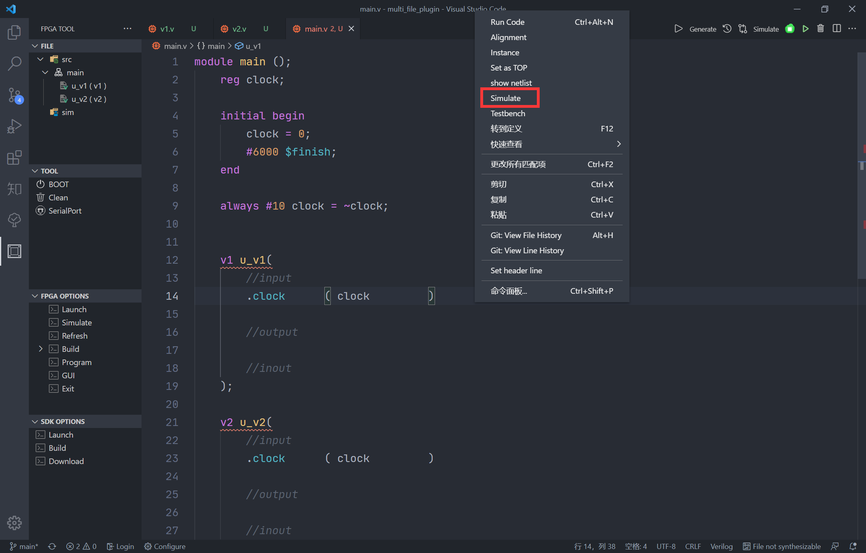Collapse the src folder
This screenshot has height=553, width=866.
coord(40,59)
